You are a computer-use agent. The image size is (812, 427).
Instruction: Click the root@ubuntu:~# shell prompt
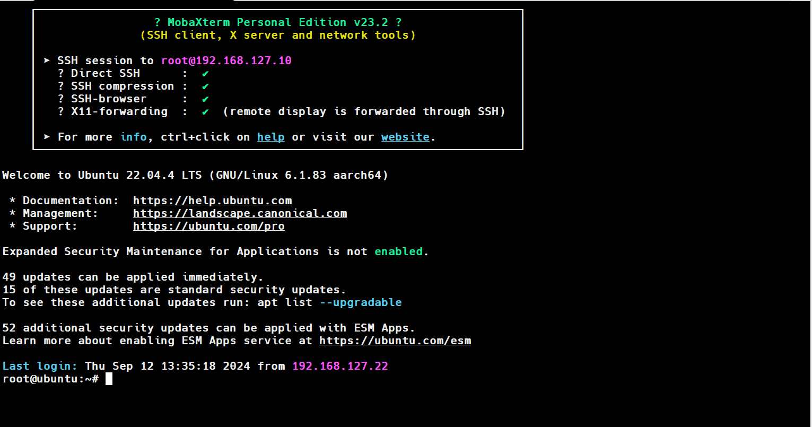(x=50, y=379)
